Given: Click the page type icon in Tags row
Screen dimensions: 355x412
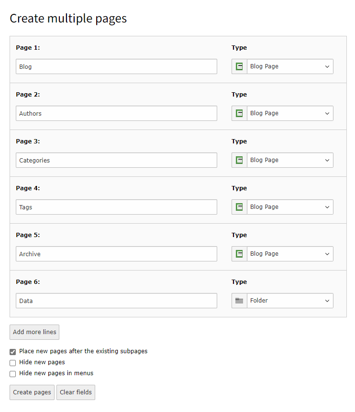Looking at the screenshot, I should coord(239,207).
